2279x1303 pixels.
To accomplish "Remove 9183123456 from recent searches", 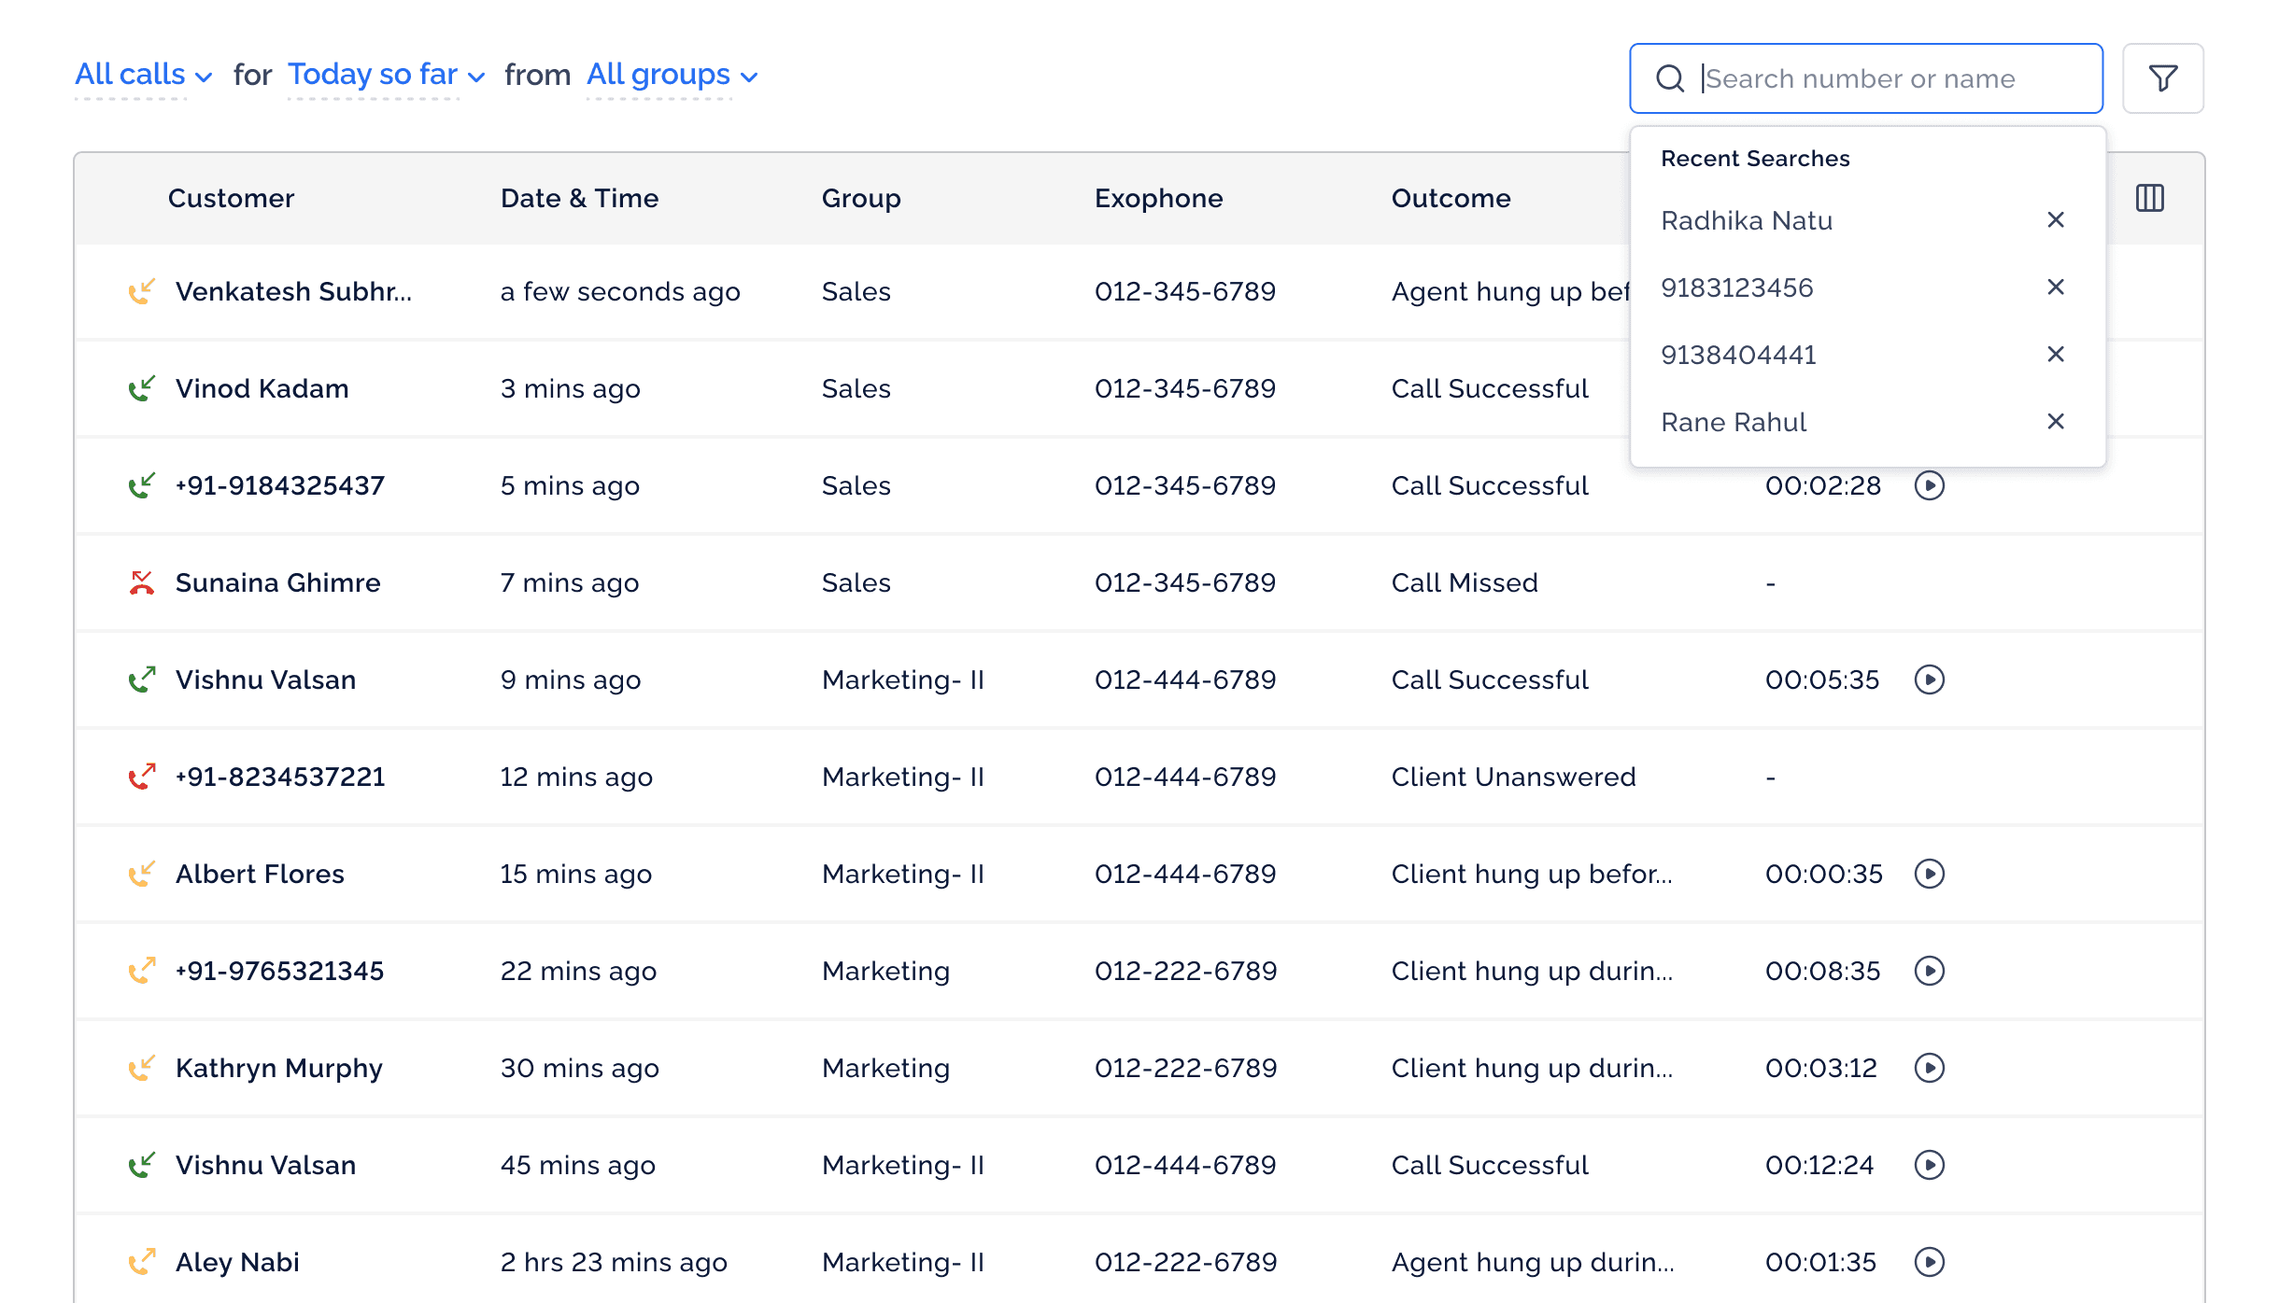I will (2055, 287).
